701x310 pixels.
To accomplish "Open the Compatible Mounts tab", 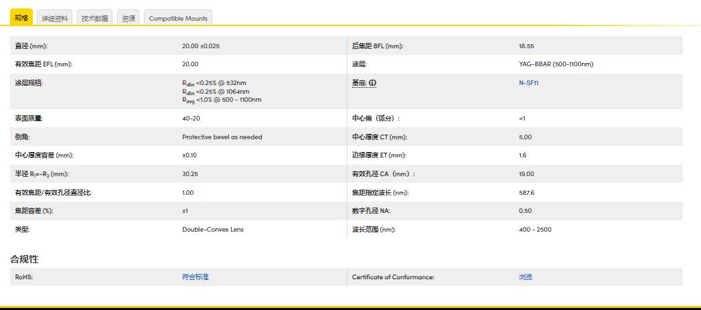I will click(178, 18).
